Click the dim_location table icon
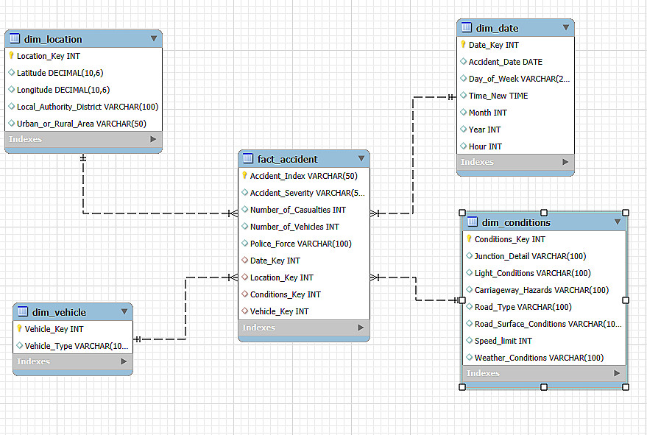Image resolution: width=647 pixels, height=435 pixels. coord(15,38)
